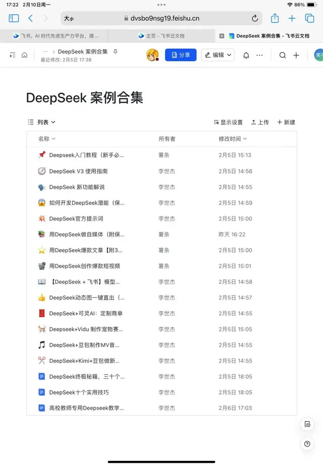Open 【DeepSeek + 飞书】模型 document
Image resolution: width=323 pixels, height=466 pixels.
84,282
